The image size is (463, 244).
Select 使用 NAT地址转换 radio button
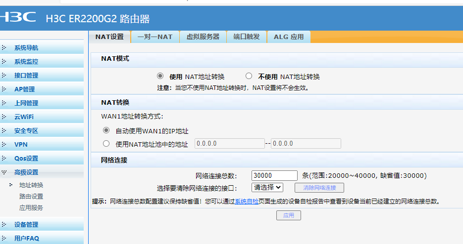coord(160,76)
